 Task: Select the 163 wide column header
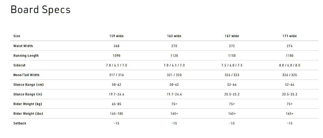tap(174, 36)
